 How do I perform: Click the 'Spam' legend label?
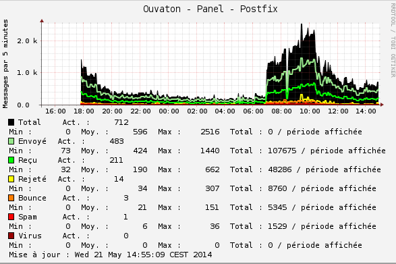(27, 217)
